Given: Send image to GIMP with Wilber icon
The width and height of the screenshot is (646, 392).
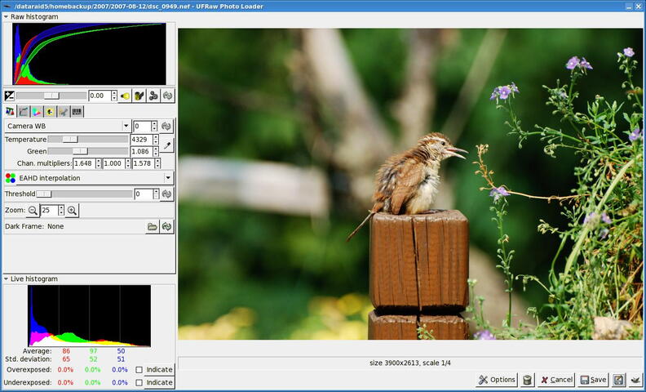Looking at the screenshot, I should click(x=635, y=380).
